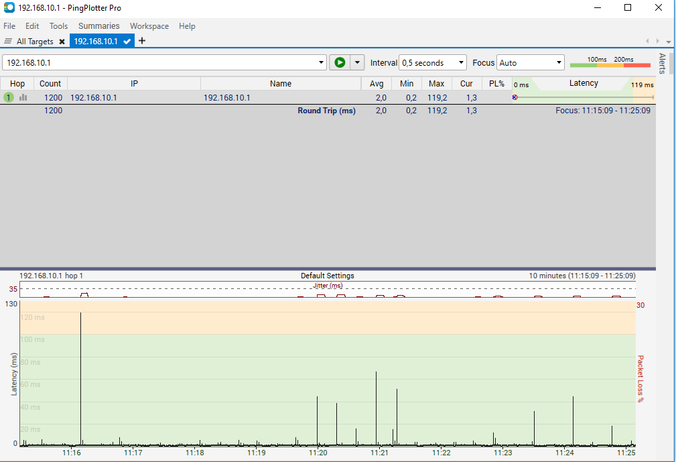Click the PL% column header
The height and width of the screenshot is (462, 676).
point(496,84)
